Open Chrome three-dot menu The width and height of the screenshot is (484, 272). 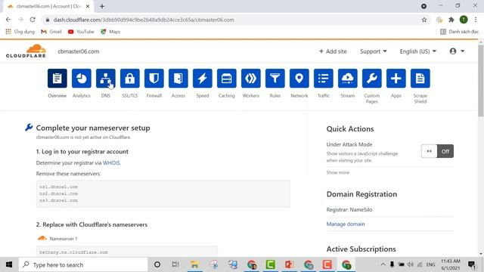tap(476, 20)
